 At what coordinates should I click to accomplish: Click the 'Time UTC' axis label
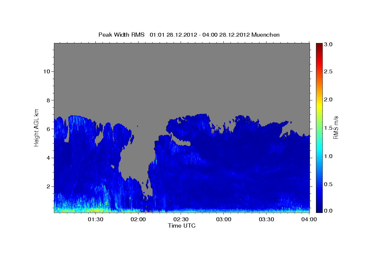pos(182,226)
